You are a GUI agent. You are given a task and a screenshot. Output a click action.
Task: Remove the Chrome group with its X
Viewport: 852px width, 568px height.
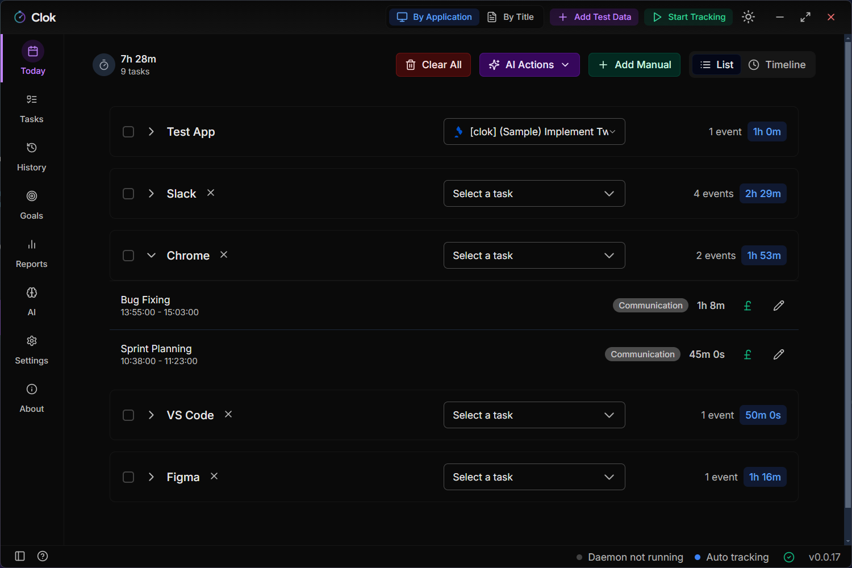(224, 254)
